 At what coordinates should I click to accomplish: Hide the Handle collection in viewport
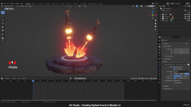[x=187, y=18]
